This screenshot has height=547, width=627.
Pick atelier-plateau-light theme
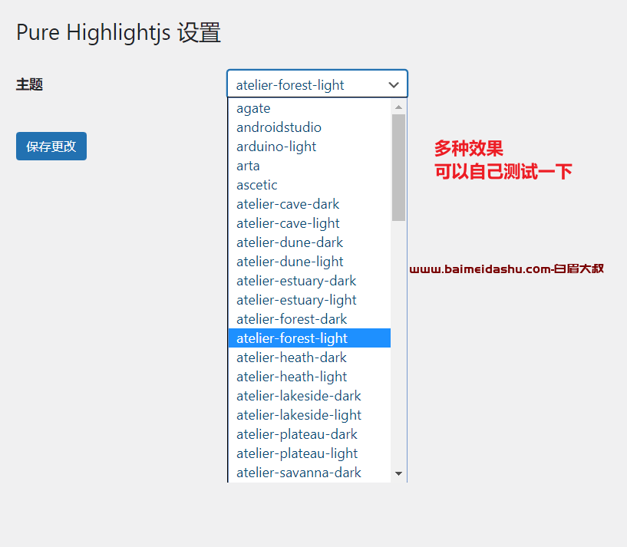(x=309, y=453)
